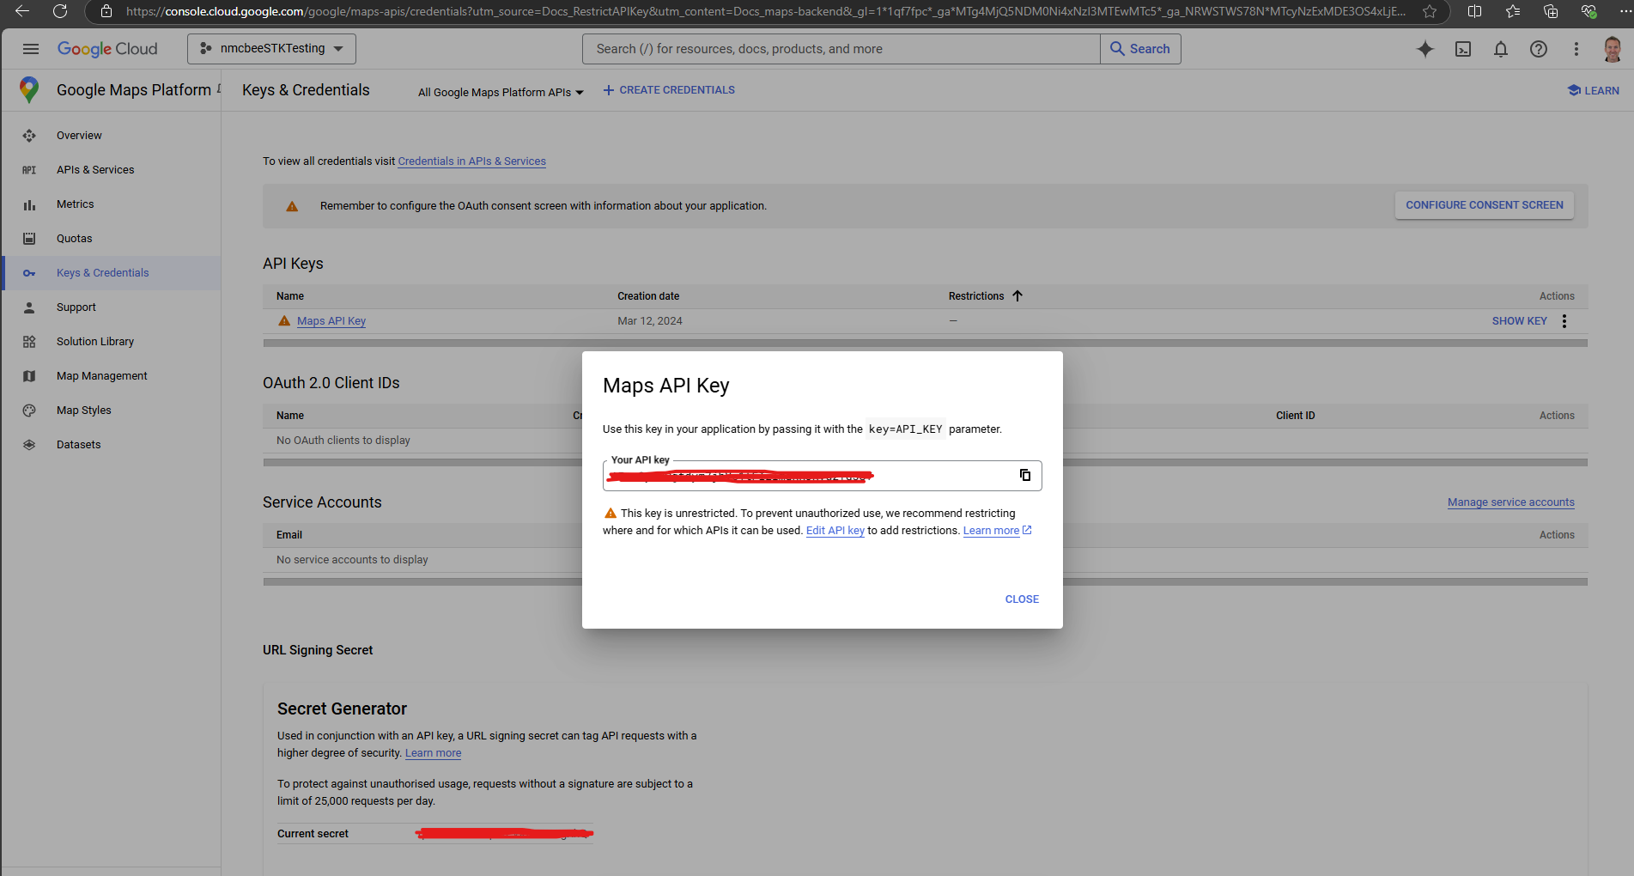Close the Maps API Key dialog

tap(1021, 599)
